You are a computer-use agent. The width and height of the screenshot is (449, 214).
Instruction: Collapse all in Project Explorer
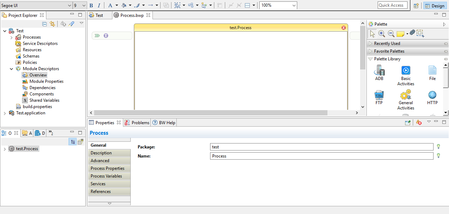45,24
